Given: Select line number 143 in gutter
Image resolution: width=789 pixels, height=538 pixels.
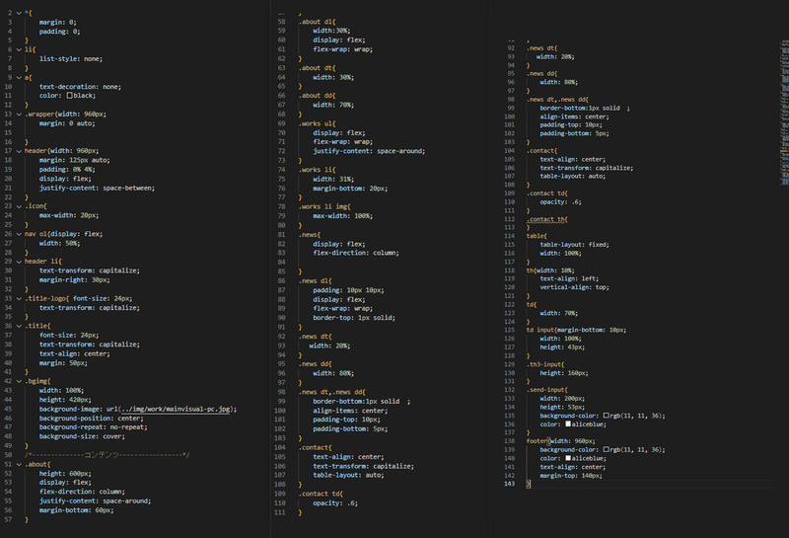Looking at the screenshot, I should tap(509, 484).
